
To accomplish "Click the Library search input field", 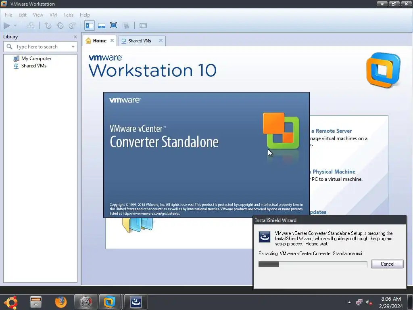I will (40, 47).
